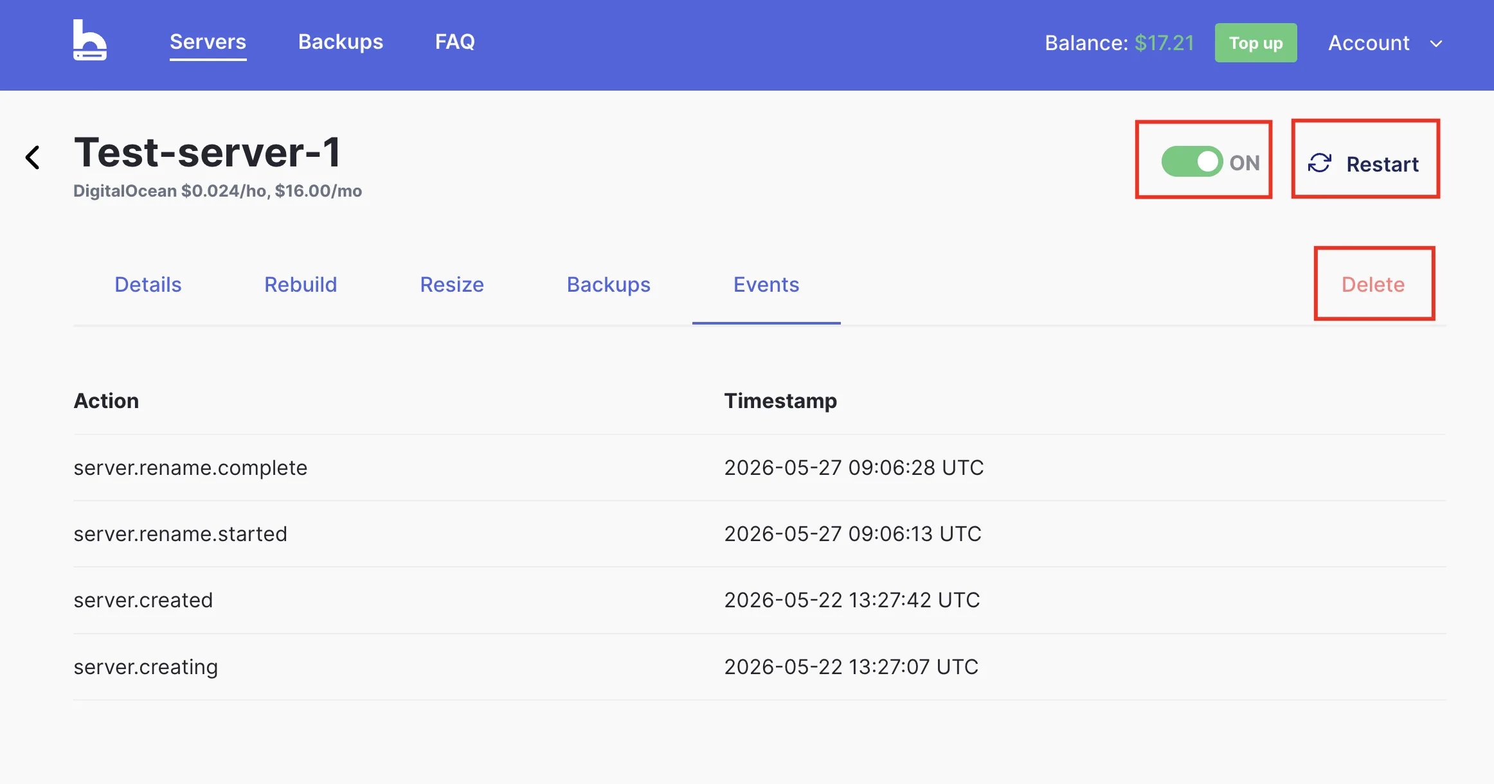
Task: Click the Restart button label
Action: (x=1382, y=164)
